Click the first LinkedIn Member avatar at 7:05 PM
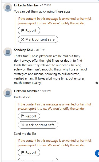Image resolution: width=99 pixels, height=162 pixels. point(8,7)
